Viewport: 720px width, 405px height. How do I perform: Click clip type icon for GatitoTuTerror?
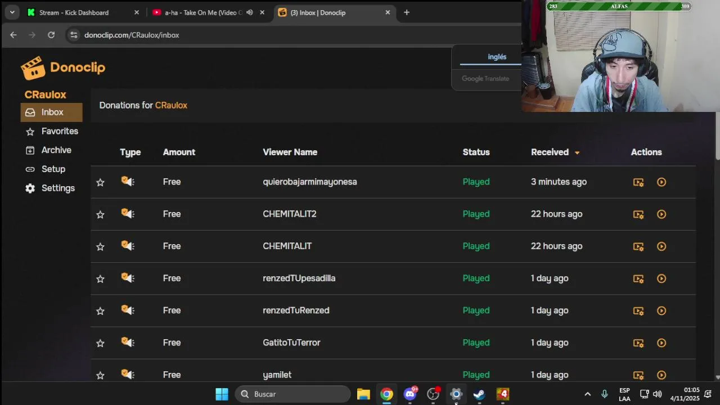click(x=128, y=342)
